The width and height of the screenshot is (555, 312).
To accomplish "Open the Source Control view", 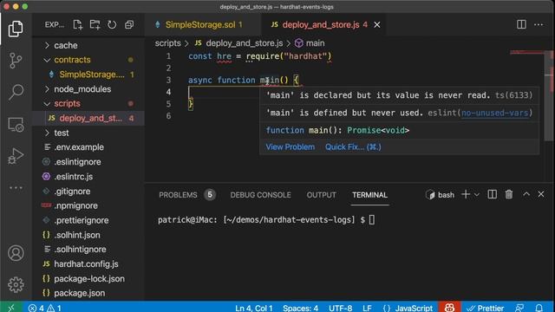I will [x=16, y=61].
